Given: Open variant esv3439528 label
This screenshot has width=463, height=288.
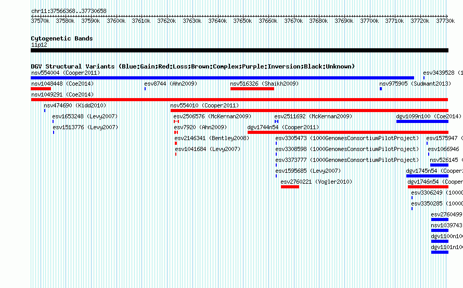Looking at the screenshot, I should click(443, 73).
